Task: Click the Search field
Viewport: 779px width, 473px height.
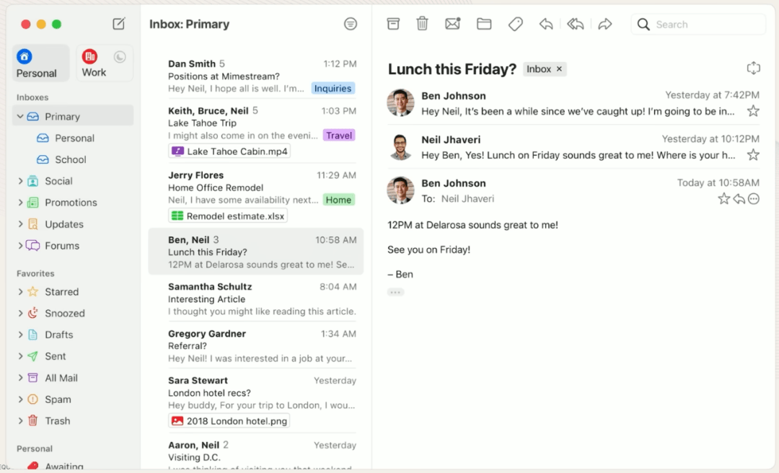Action: click(698, 24)
